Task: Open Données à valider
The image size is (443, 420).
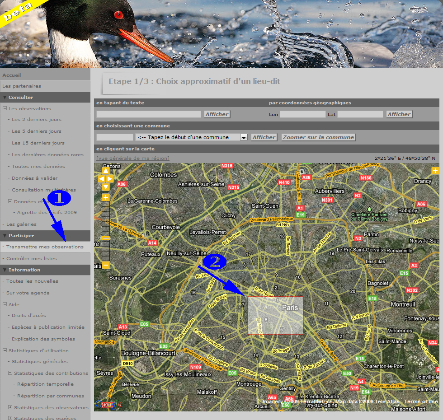Action: 35,178
